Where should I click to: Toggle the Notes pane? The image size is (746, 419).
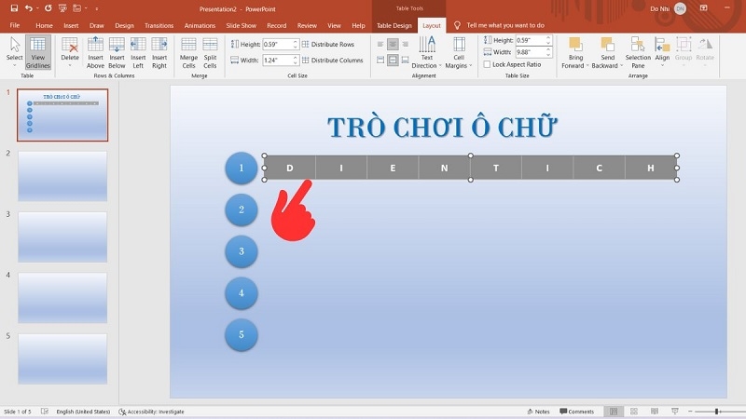(538, 412)
